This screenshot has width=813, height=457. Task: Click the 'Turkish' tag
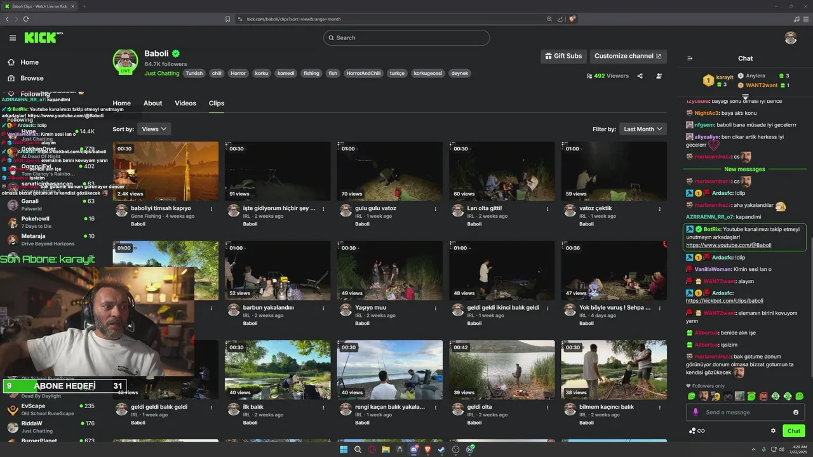[x=194, y=74]
